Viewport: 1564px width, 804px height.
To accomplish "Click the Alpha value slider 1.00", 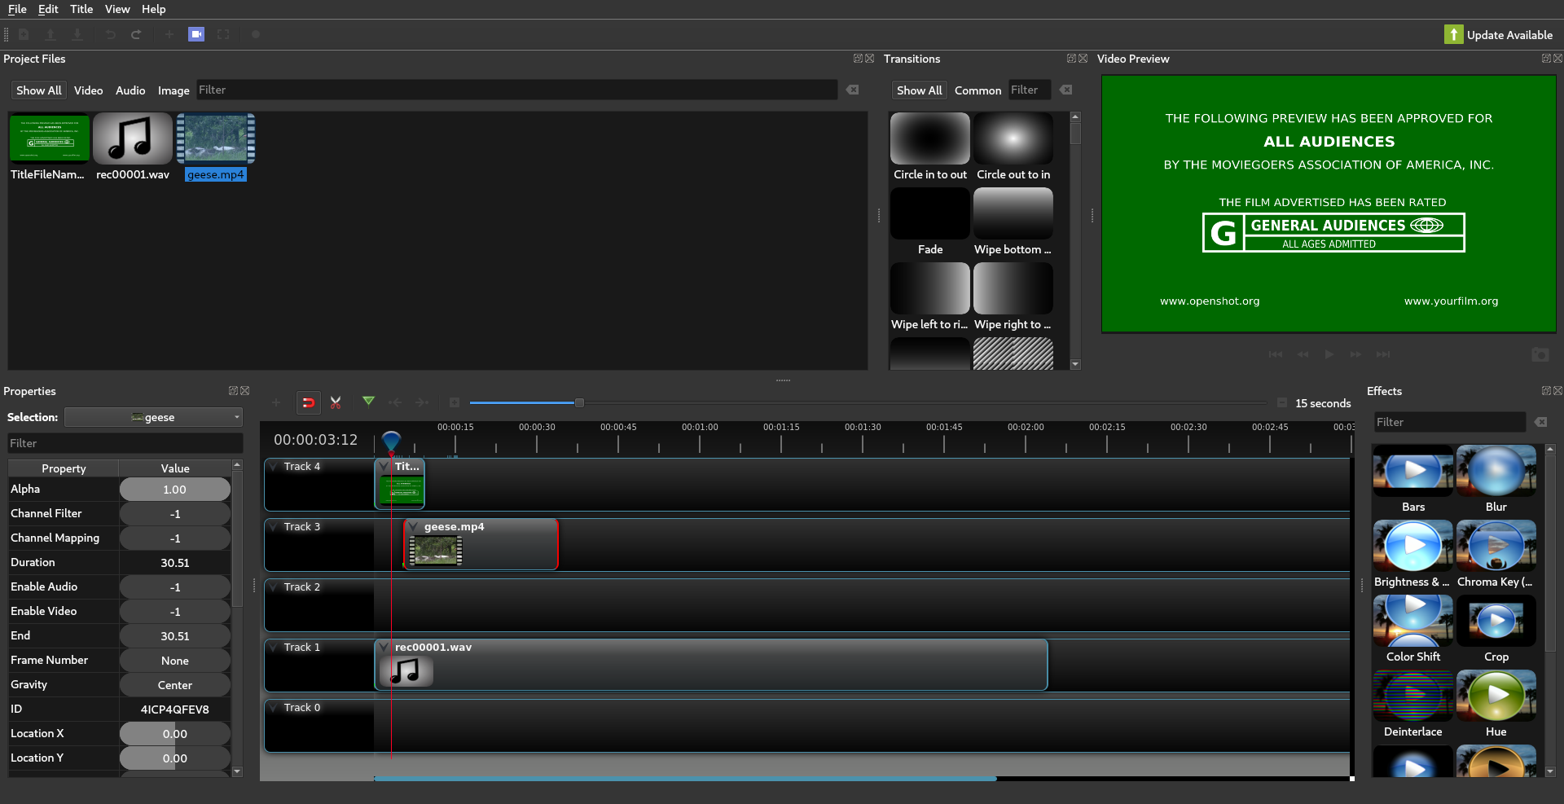I will (174, 490).
